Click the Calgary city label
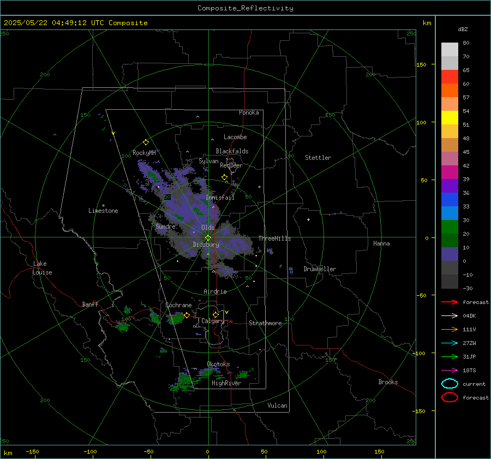The image size is (491, 459). [x=213, y=321]
